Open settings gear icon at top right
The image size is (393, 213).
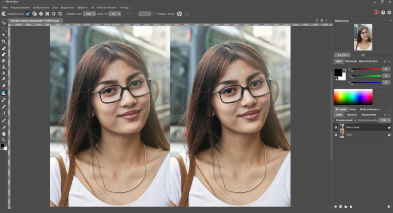389,12
